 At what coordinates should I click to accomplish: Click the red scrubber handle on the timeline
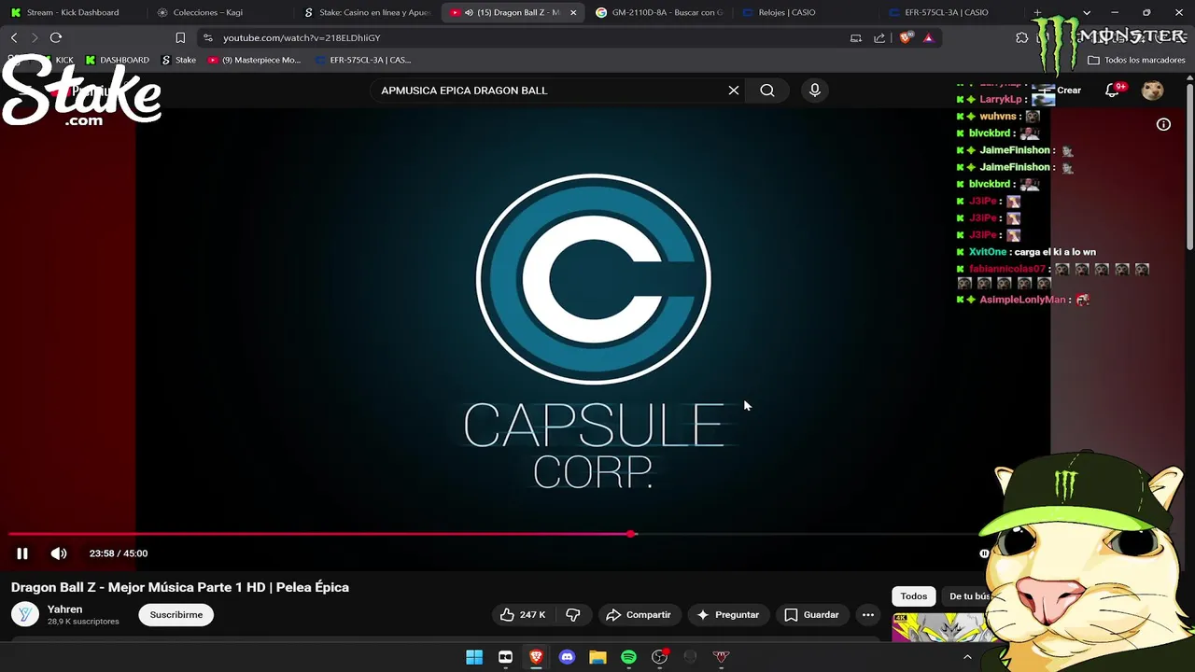632,534
